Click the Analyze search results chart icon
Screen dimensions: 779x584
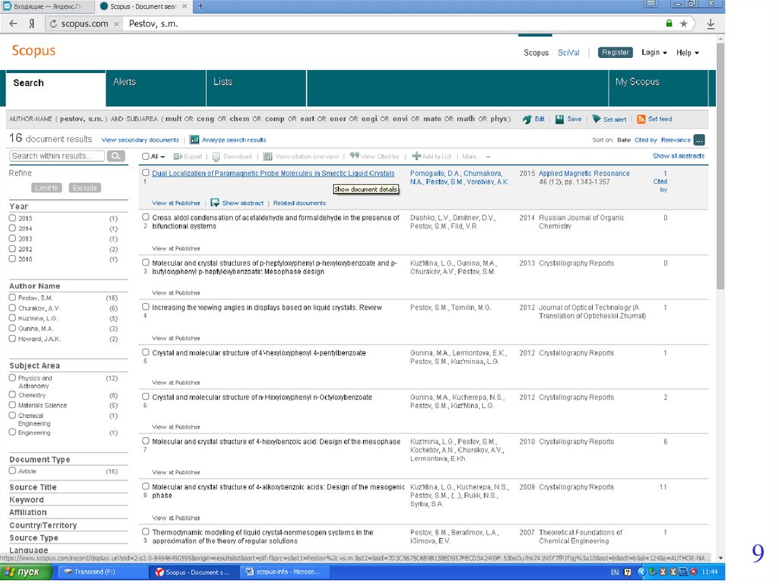tap(195, 140)
